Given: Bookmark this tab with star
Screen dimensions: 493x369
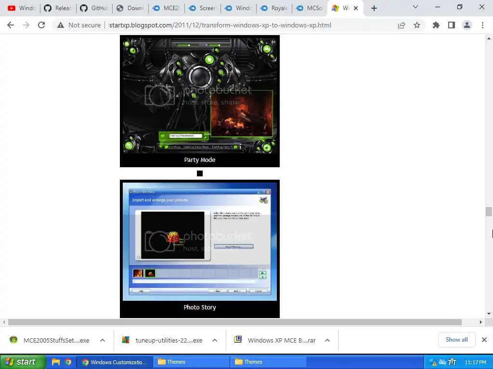Looking at the screenshot, I should tap(417, 25).
